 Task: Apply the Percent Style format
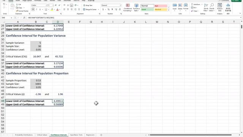pyautogui.click(x=109, y=10)
